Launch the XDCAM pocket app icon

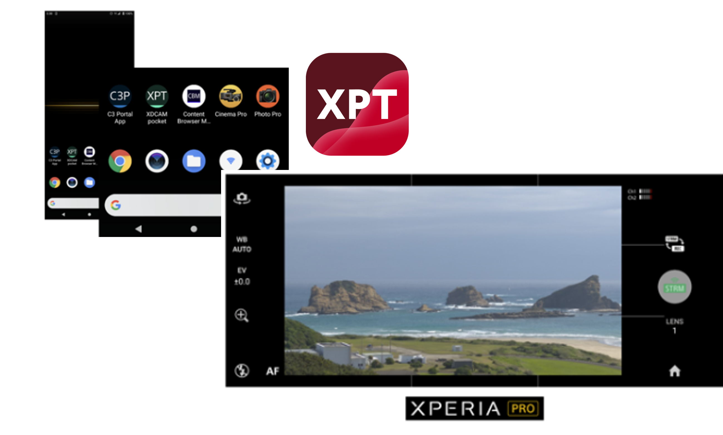point(157,96)
